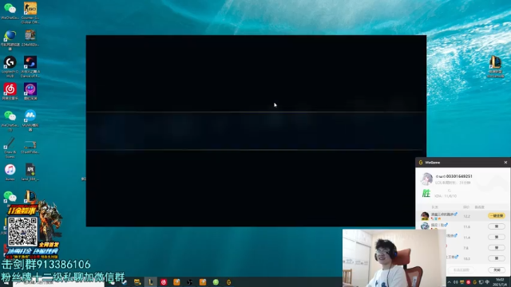Click the player avatar in WeGame popup

426,179
